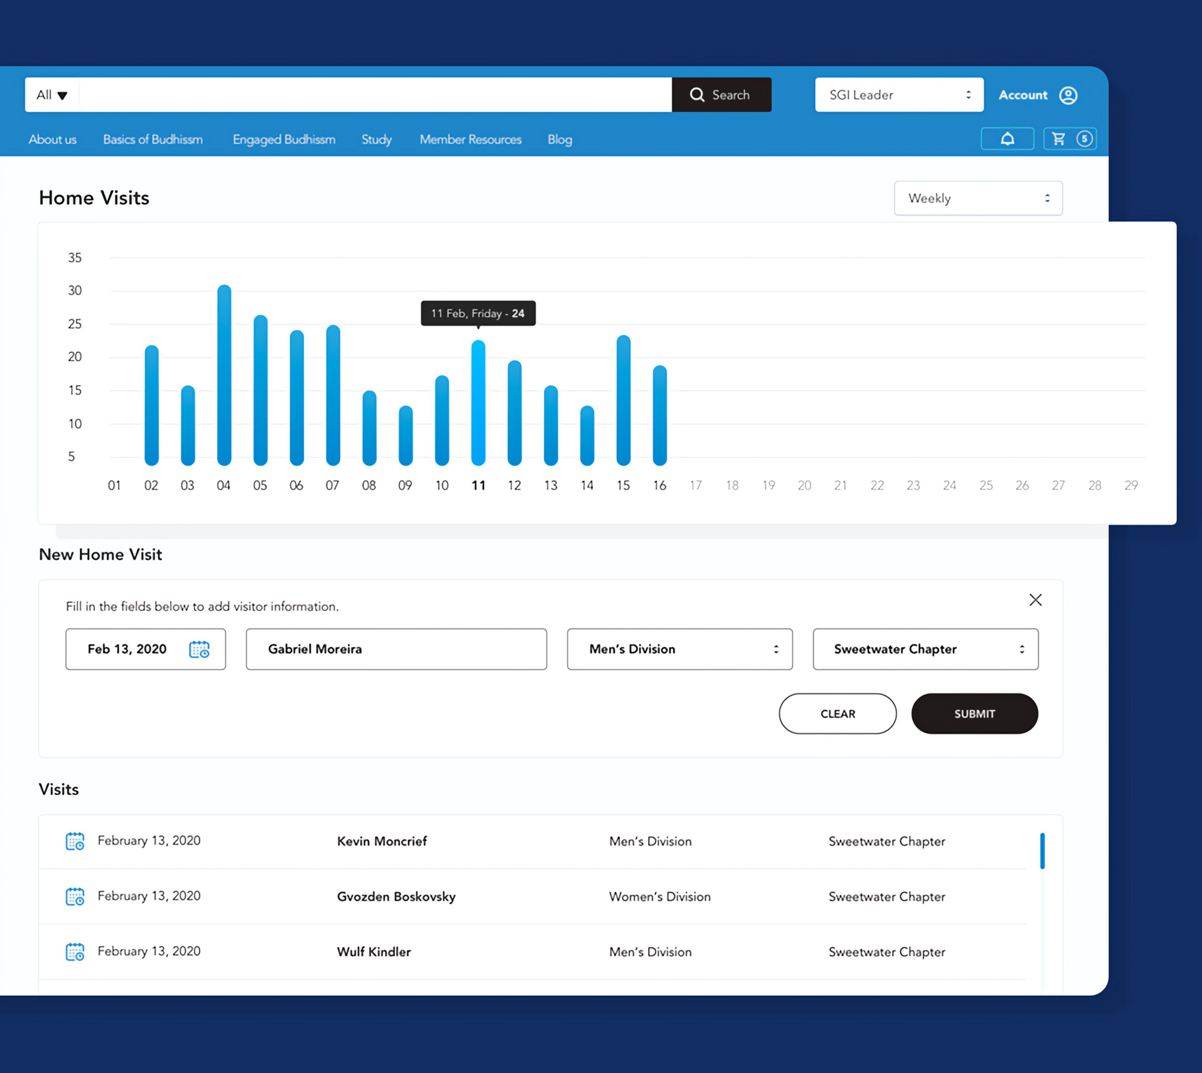Click calendar icon in Wulf Kindler row

pos(75,952)
